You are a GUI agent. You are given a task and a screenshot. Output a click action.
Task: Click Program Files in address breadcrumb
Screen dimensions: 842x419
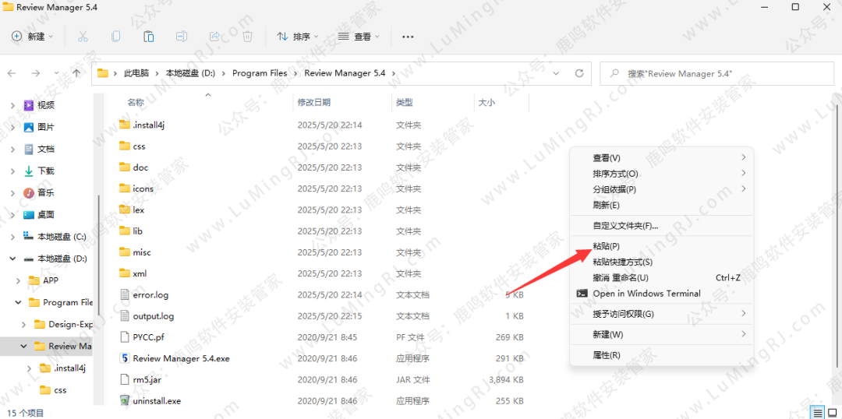pyautogui.click(x=260, y=73)
